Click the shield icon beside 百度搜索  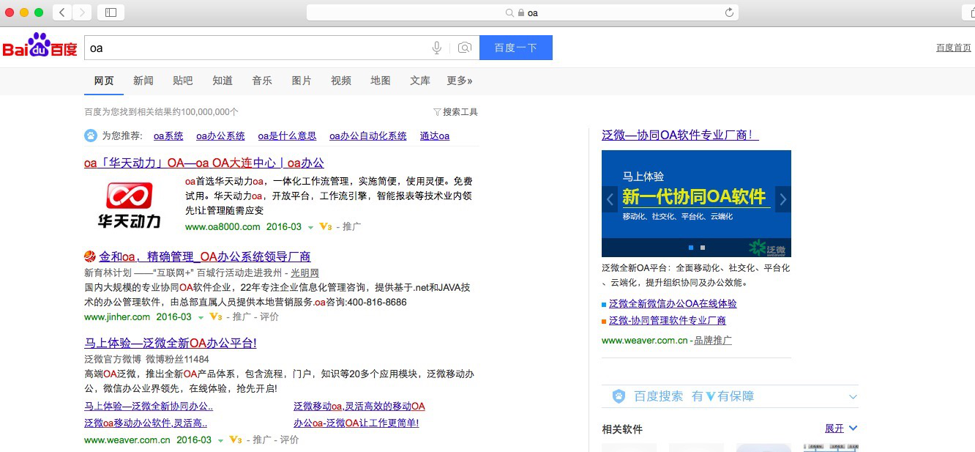tap(617, 395)
